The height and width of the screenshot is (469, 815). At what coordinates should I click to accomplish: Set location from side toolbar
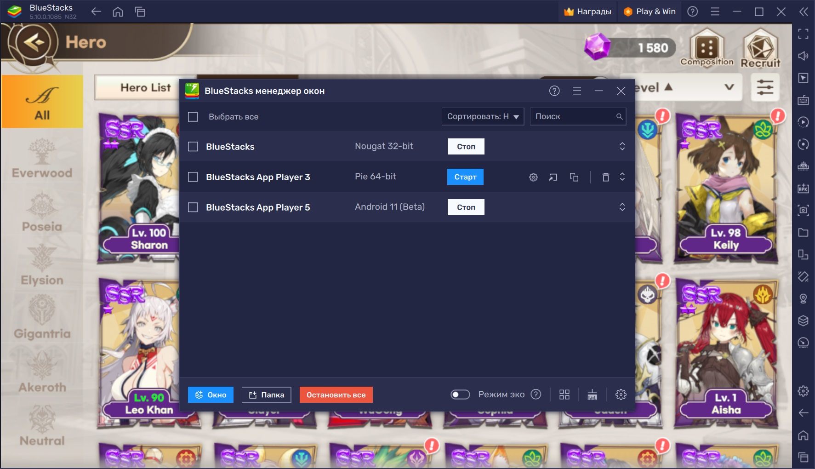coord(803,298)
